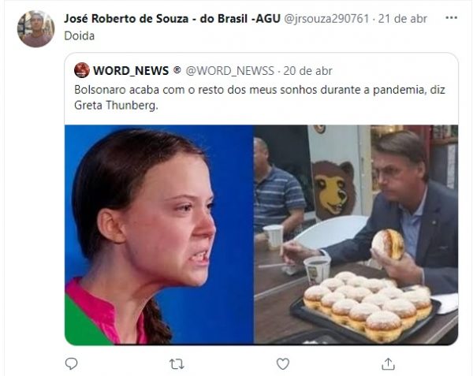Click the registered symbol beside WORD_NEWS
Viewport: 473px width, 376px height.
[x=177, y=70]
